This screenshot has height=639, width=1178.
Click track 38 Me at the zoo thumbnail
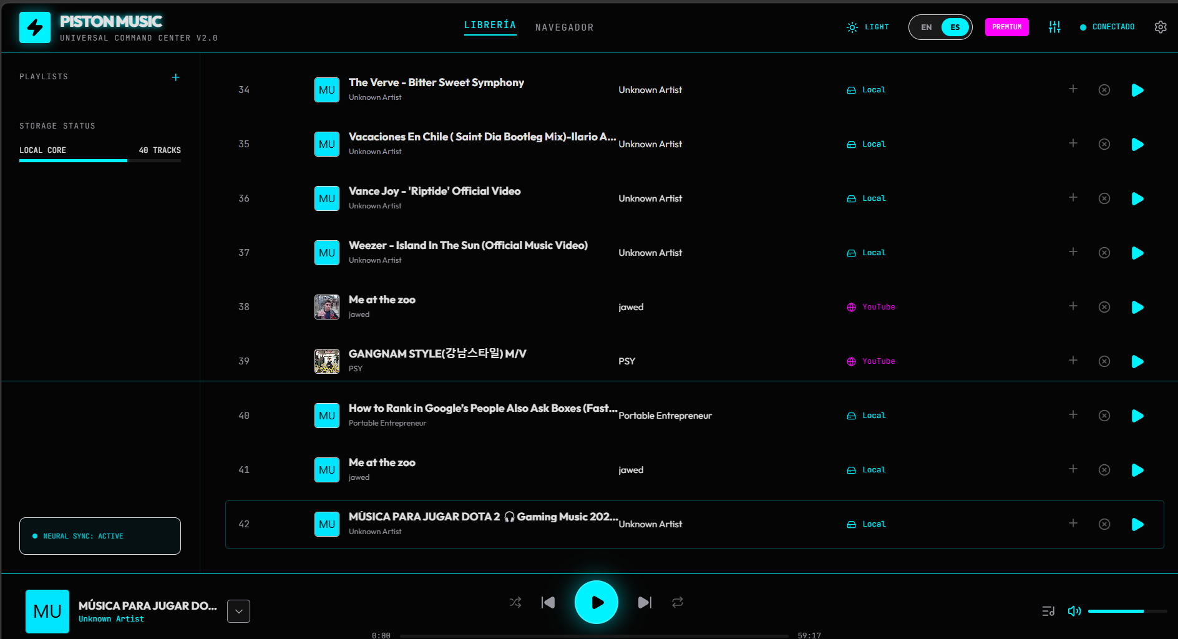(x=327, y=307)
